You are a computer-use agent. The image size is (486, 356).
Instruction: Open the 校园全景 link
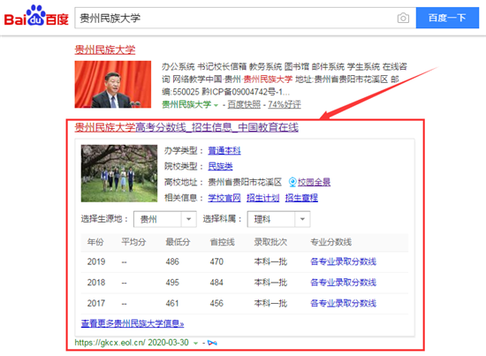click(314, 182)
